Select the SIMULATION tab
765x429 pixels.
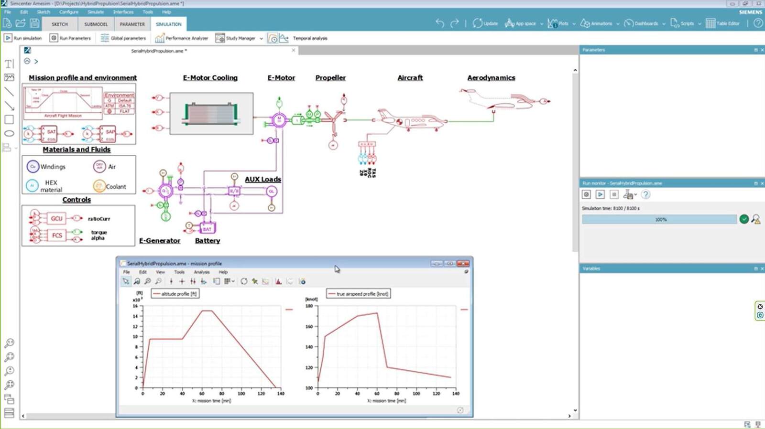(168, 24)
